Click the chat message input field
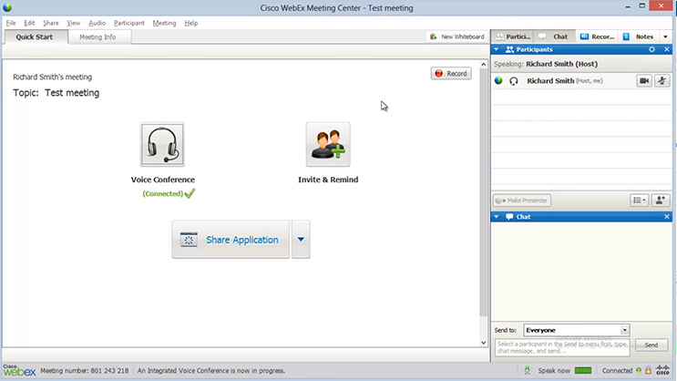677x381 pixels. tap(562, 347)
